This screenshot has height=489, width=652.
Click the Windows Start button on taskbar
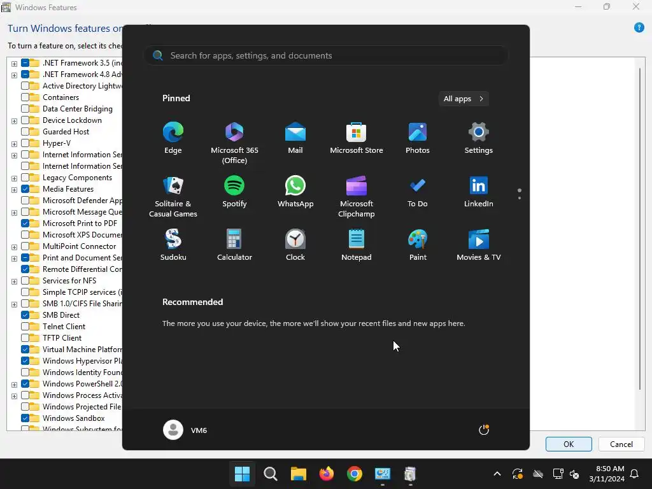[x=242, y=474]
